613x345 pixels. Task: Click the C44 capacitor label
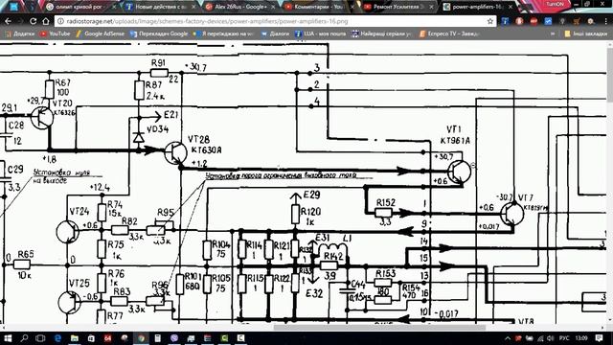(357, 285)
